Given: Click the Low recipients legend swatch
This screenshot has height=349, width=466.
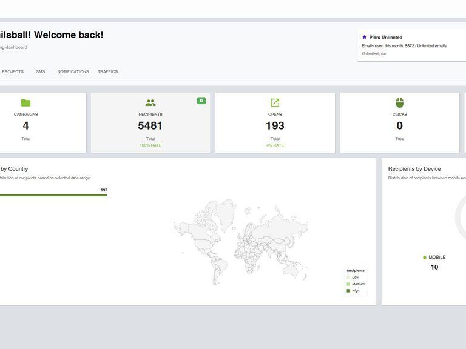Looking at the screenshot, I should 348,277.
